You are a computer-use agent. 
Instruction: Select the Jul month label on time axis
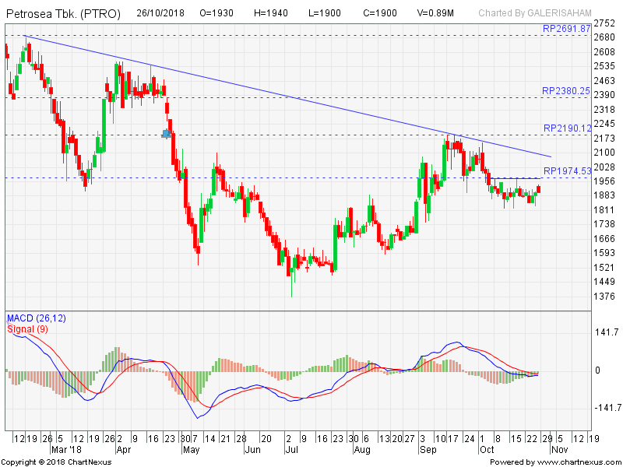pos(293,450)
